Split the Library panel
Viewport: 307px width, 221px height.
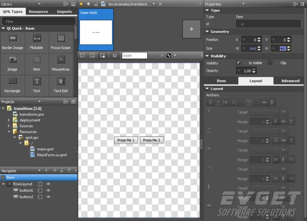coord(66,4)
